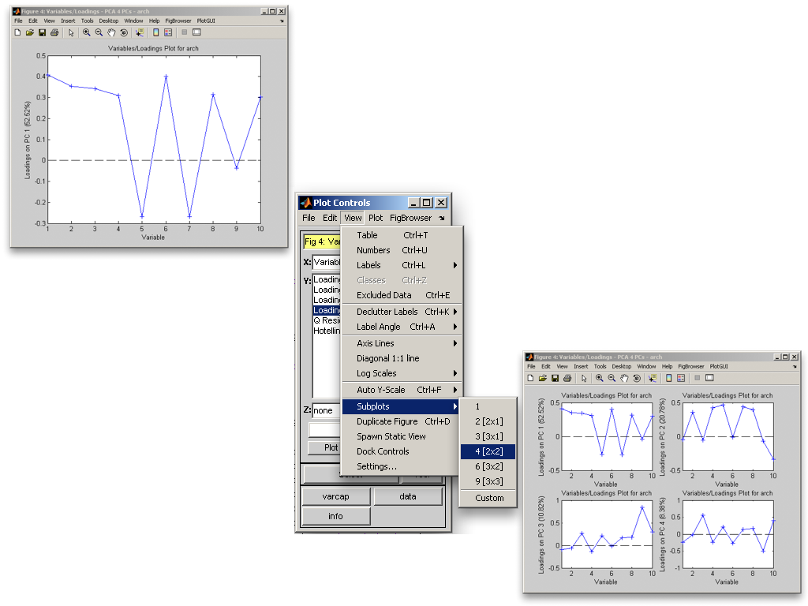808x606 pixels.
Task: Toggle Excluded Data display option
Action: click(383, 295)
